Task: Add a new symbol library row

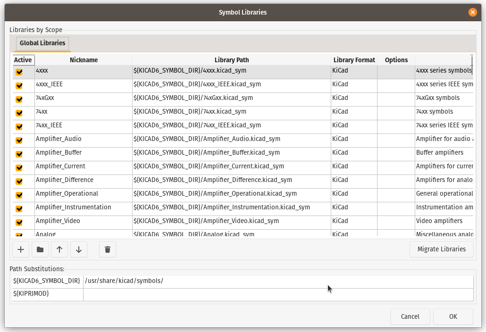Action: pos(20,249)
